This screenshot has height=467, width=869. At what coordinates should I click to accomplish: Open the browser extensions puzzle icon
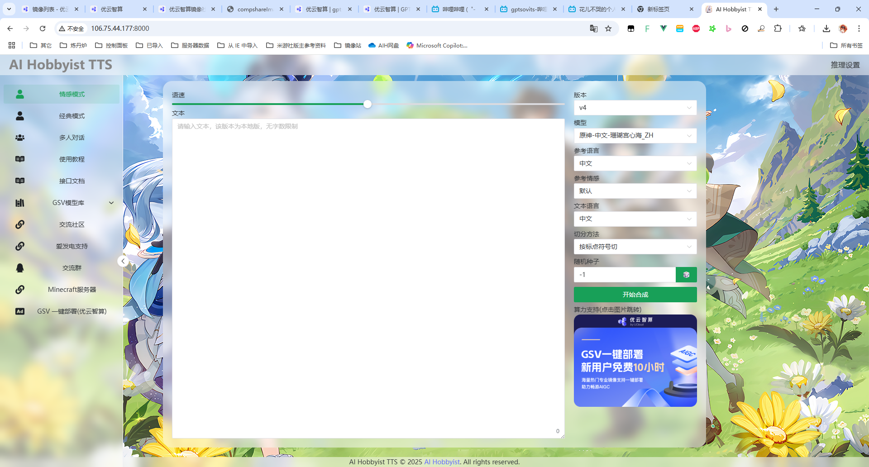778,29
